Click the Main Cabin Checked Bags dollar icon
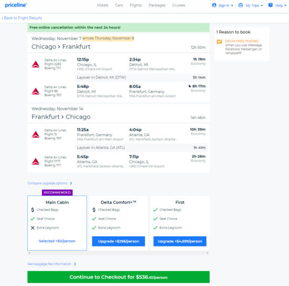 click(33, 210)
